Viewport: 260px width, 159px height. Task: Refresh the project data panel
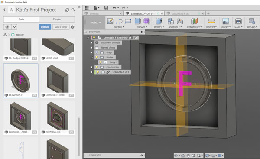pyautogui.click(x=67, y=10)
